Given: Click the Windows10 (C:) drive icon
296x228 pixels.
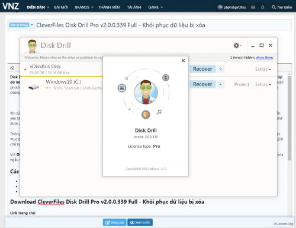Looking at the screenshot, I should (x=34, y=87).
